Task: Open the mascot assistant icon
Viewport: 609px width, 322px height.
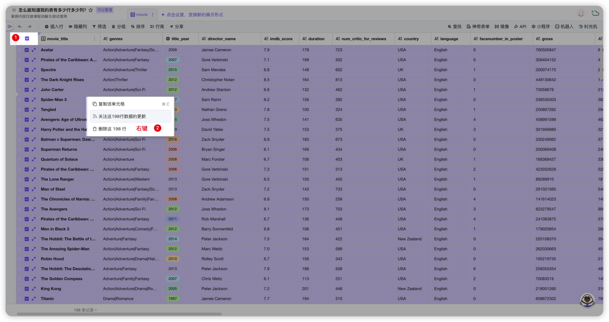Action: point(587,300)
